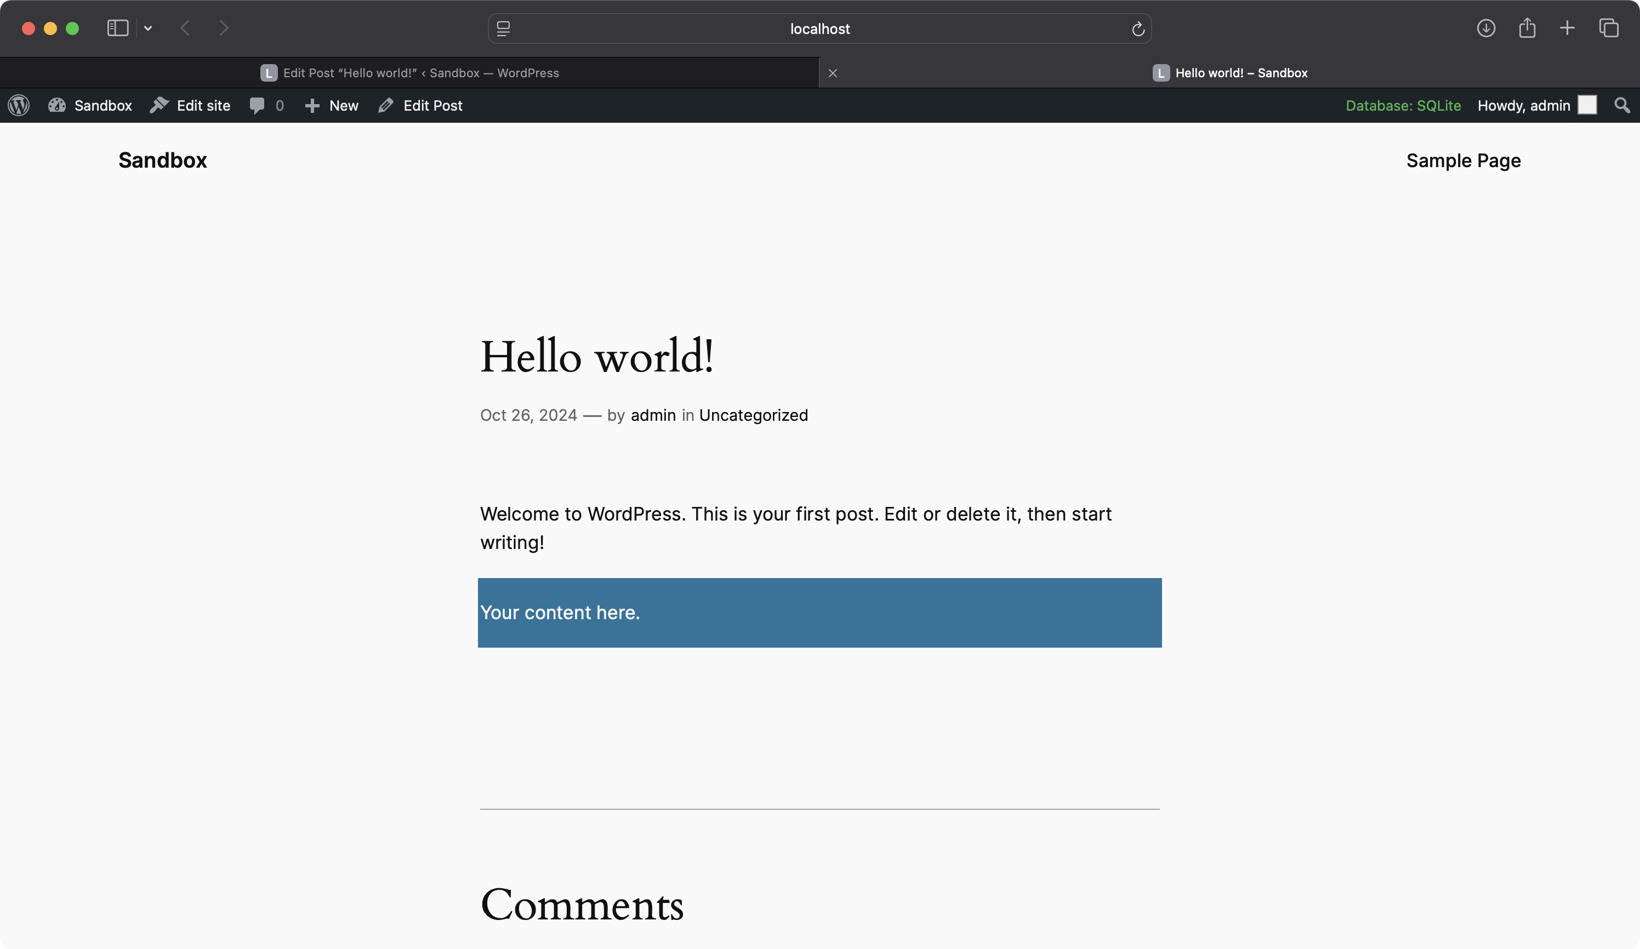Click the Oct 26, 2024 post date

[x=528, y=415]
